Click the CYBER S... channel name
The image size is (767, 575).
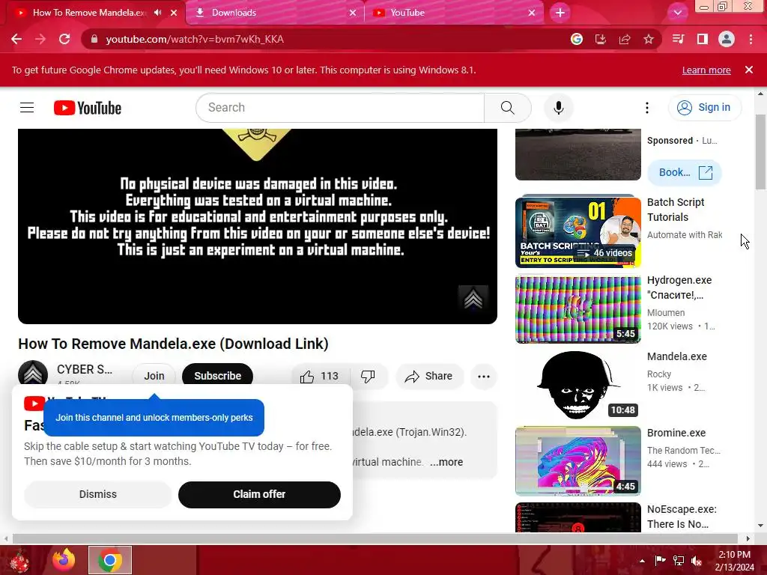[85, 369]
